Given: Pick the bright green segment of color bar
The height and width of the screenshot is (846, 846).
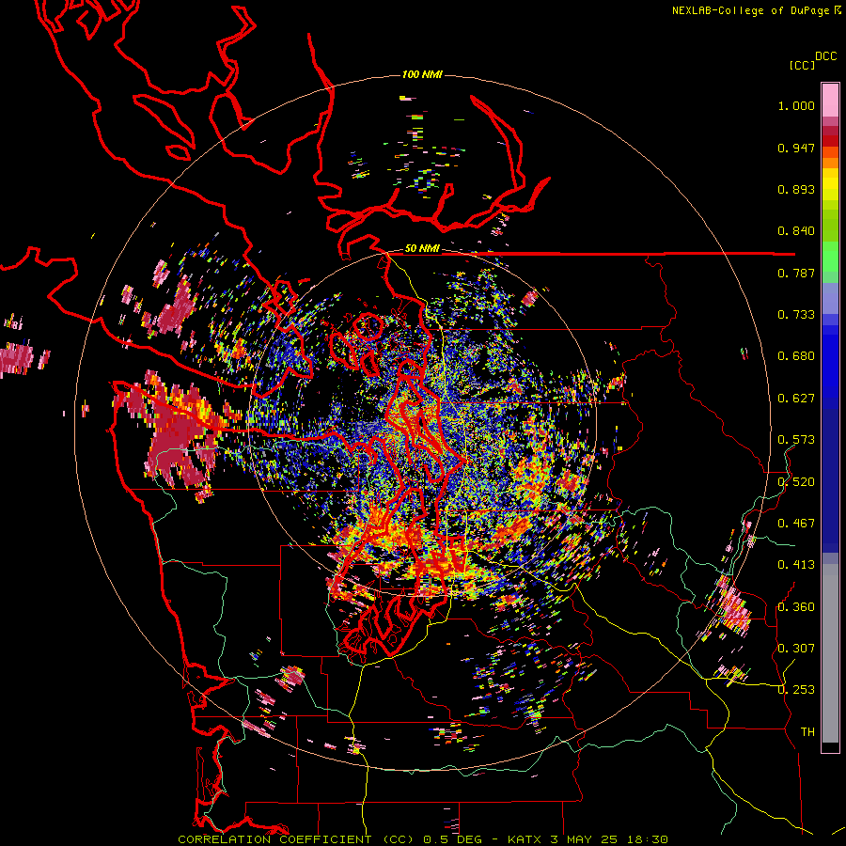Looking at the screenshot, I should click(x=830, y=257).
